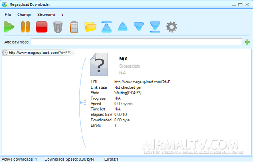
Task: Focus the Add download URL field
Action: (136, 42)
